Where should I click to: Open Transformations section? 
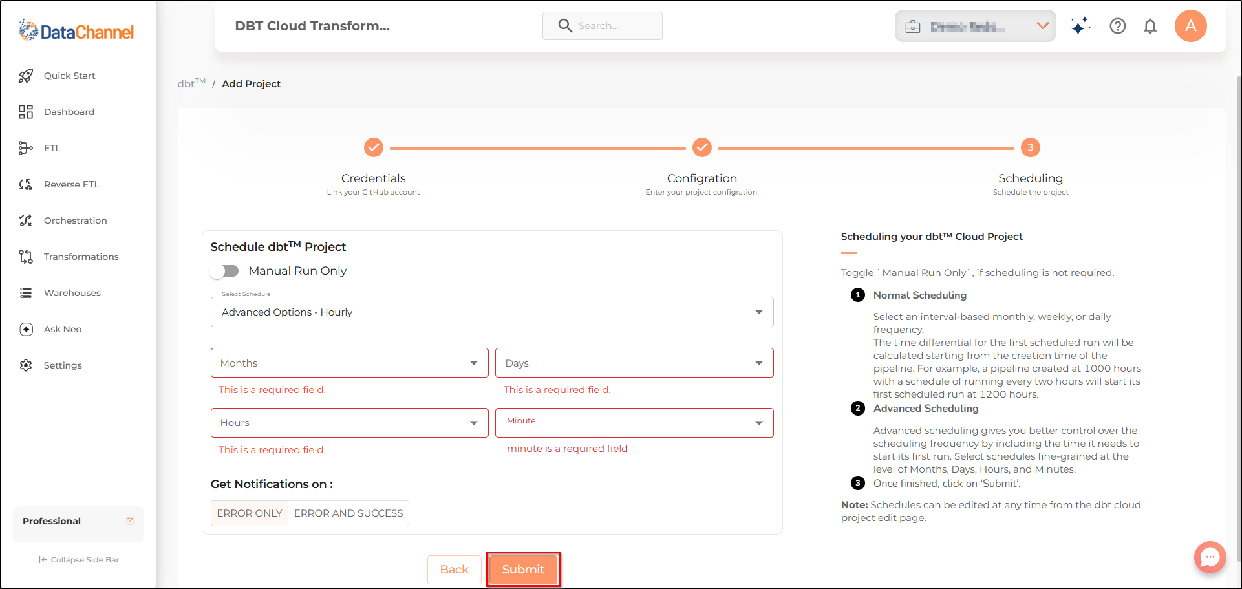point(81,257)
